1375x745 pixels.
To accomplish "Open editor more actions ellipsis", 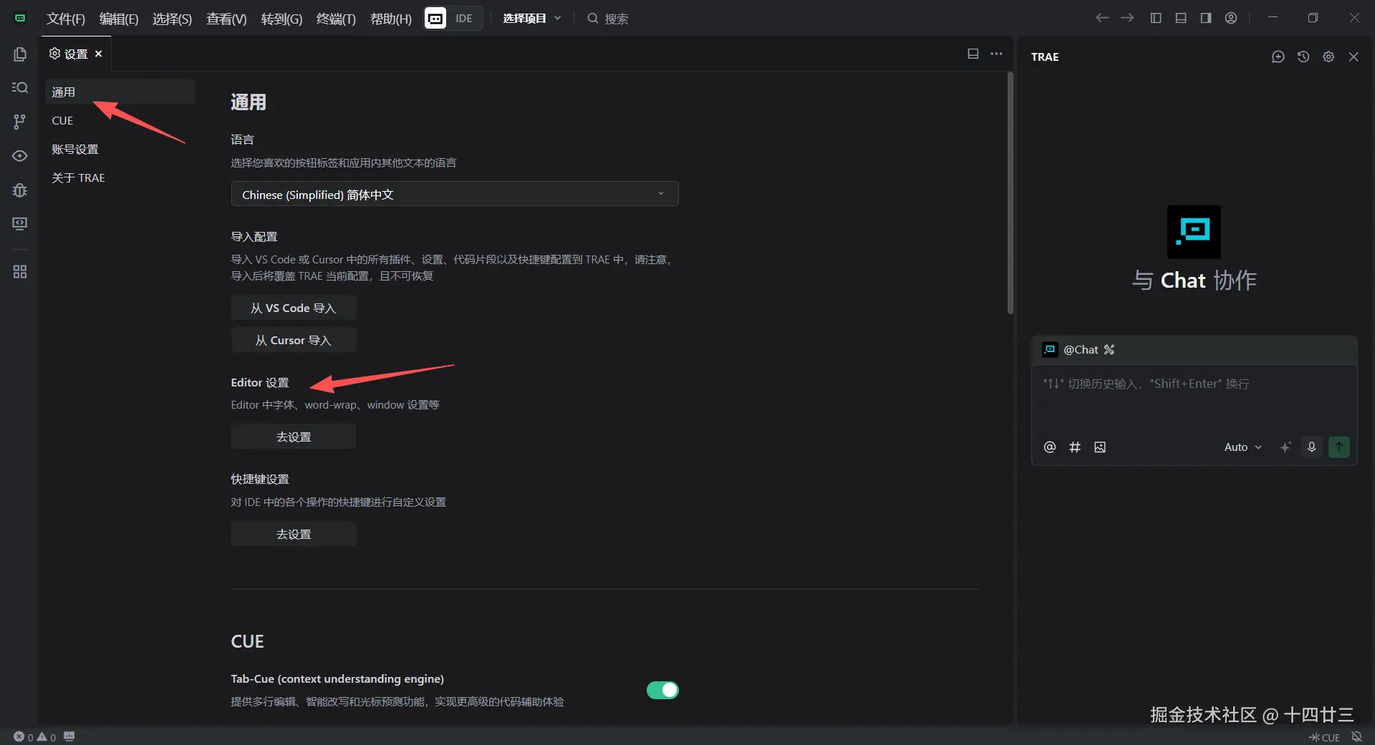I will tap(996, 54).
